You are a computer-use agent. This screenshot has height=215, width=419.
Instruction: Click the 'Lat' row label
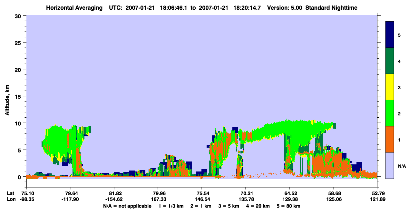tap(10, 193)
